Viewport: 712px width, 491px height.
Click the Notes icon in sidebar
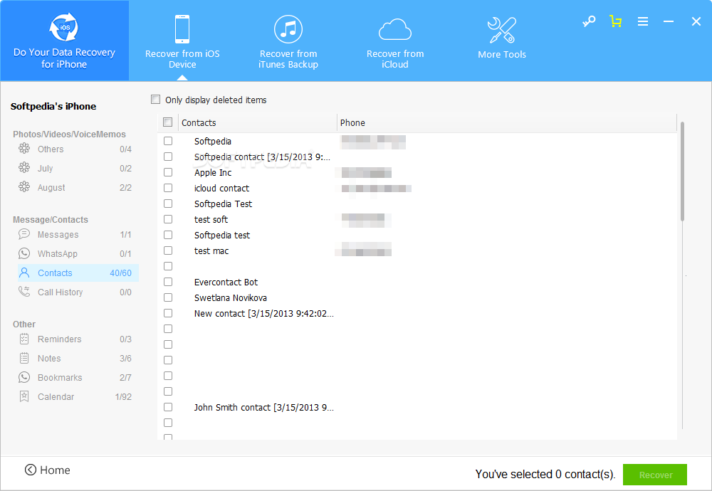(24, 358)
